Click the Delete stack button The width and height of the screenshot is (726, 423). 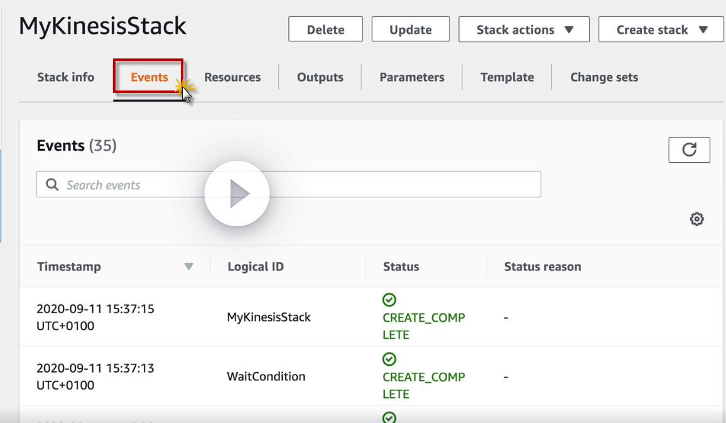coord(325,30)
